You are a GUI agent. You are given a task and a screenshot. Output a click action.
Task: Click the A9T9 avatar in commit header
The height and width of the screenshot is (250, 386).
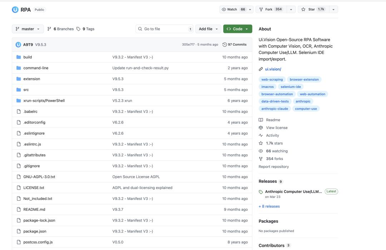[x=18, y=45]
